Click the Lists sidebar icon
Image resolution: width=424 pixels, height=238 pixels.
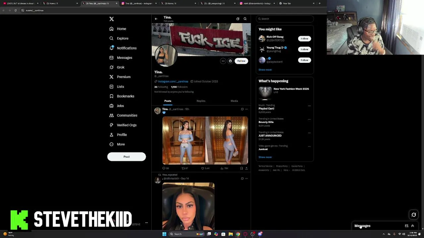pyautogui.click(x=112, y=87)
